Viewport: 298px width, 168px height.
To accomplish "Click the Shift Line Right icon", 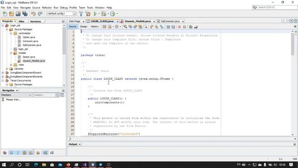I will click(173, 27).
